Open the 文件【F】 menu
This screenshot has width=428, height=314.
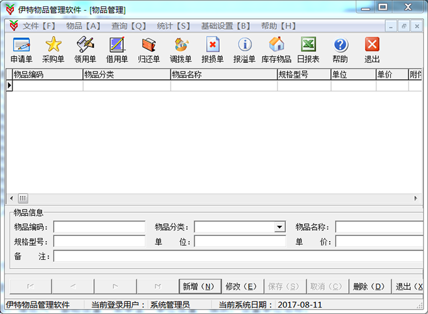[x=39, y=26]
